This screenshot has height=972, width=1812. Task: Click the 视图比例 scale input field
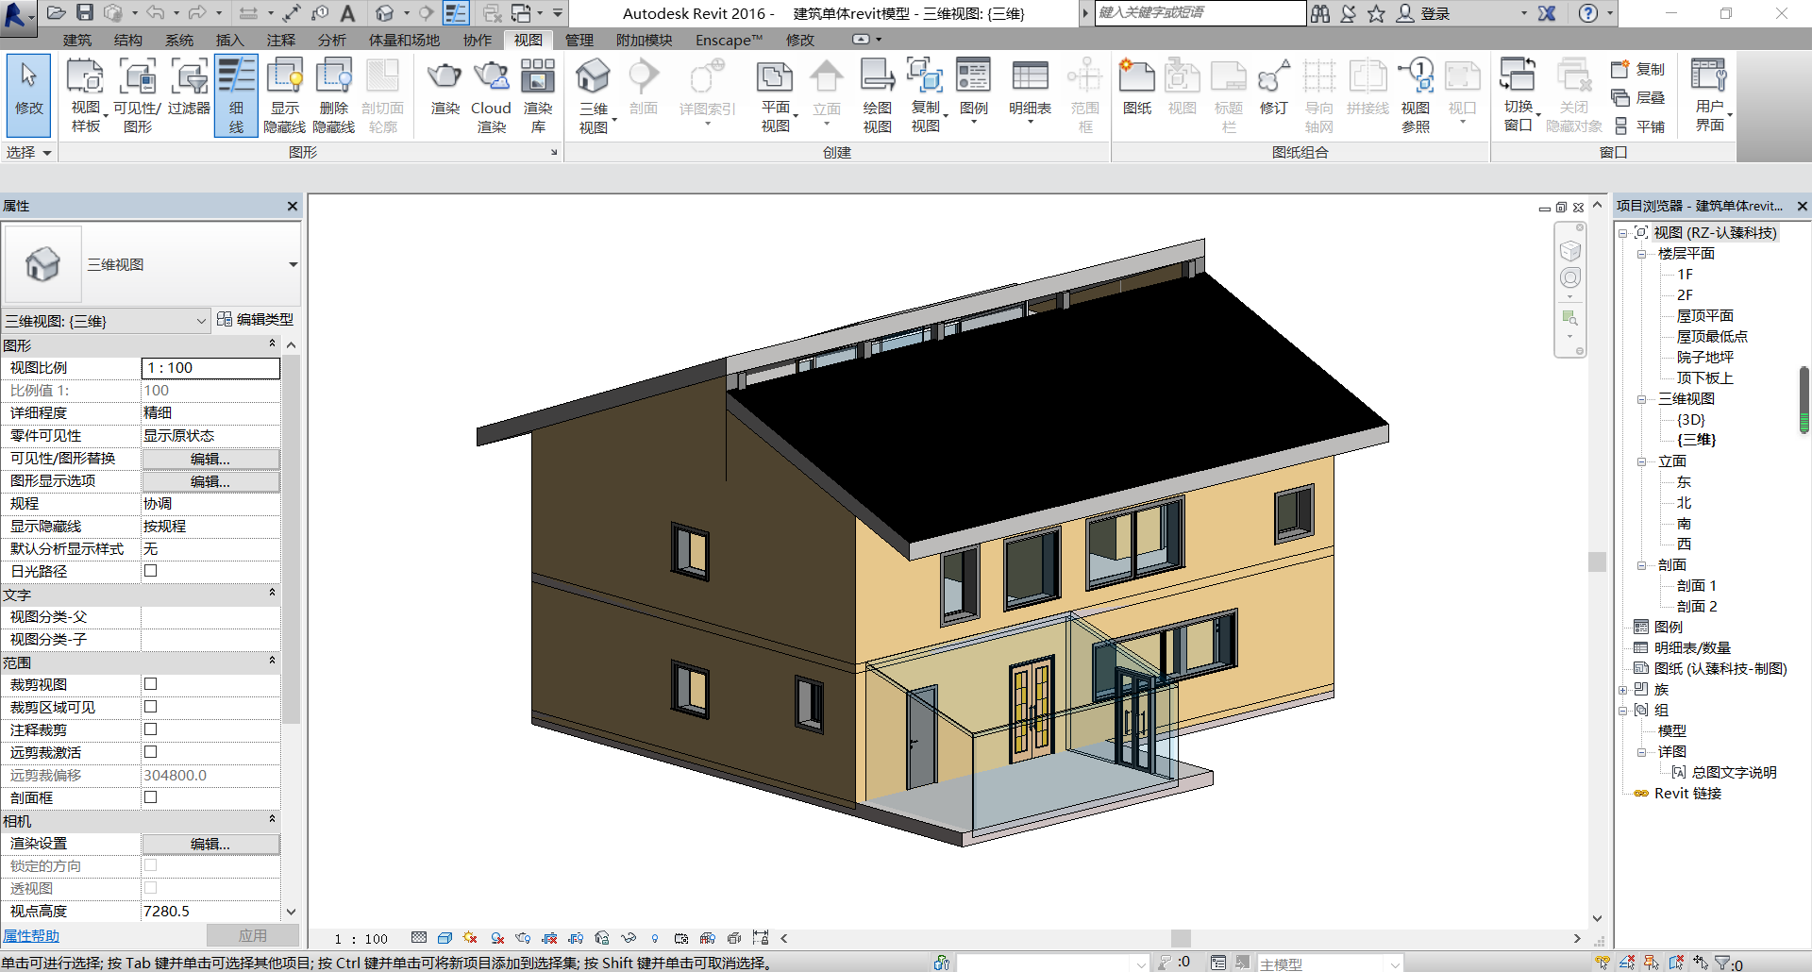point(210,368)
